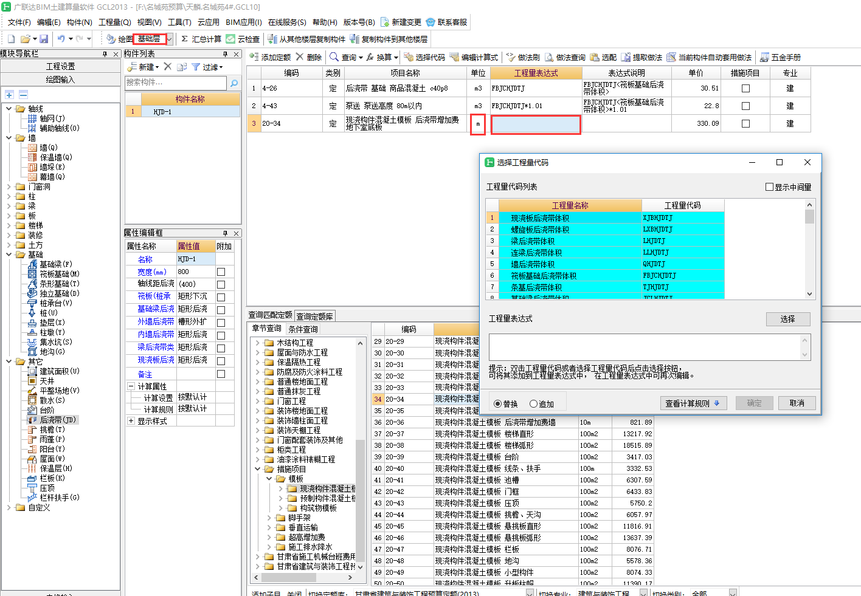The width and height of the screenshot is (861, 596).
Task: Expand 显示样式 section in property editor
Action: (131, 421)
